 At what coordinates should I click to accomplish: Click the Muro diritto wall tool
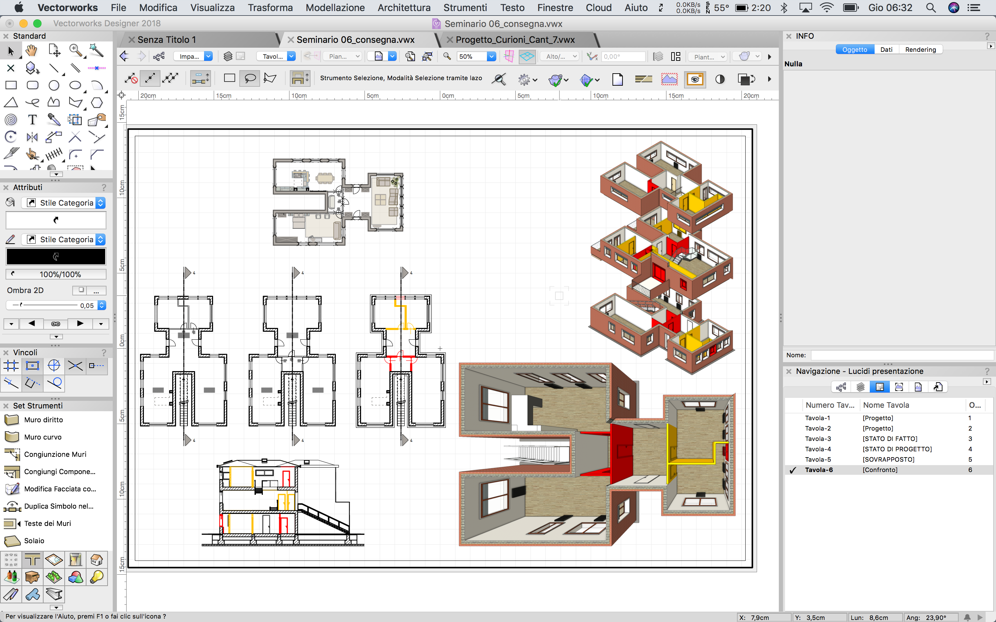pyautogui.click(x=43, y=420)
